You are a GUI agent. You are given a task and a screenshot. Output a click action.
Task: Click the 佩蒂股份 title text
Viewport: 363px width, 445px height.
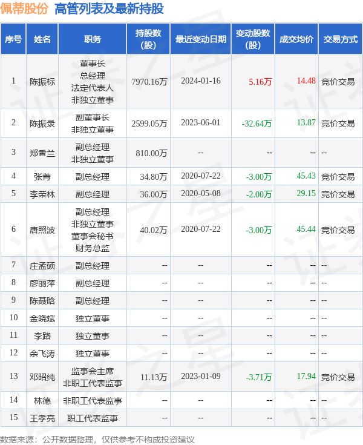click(24, 8)
